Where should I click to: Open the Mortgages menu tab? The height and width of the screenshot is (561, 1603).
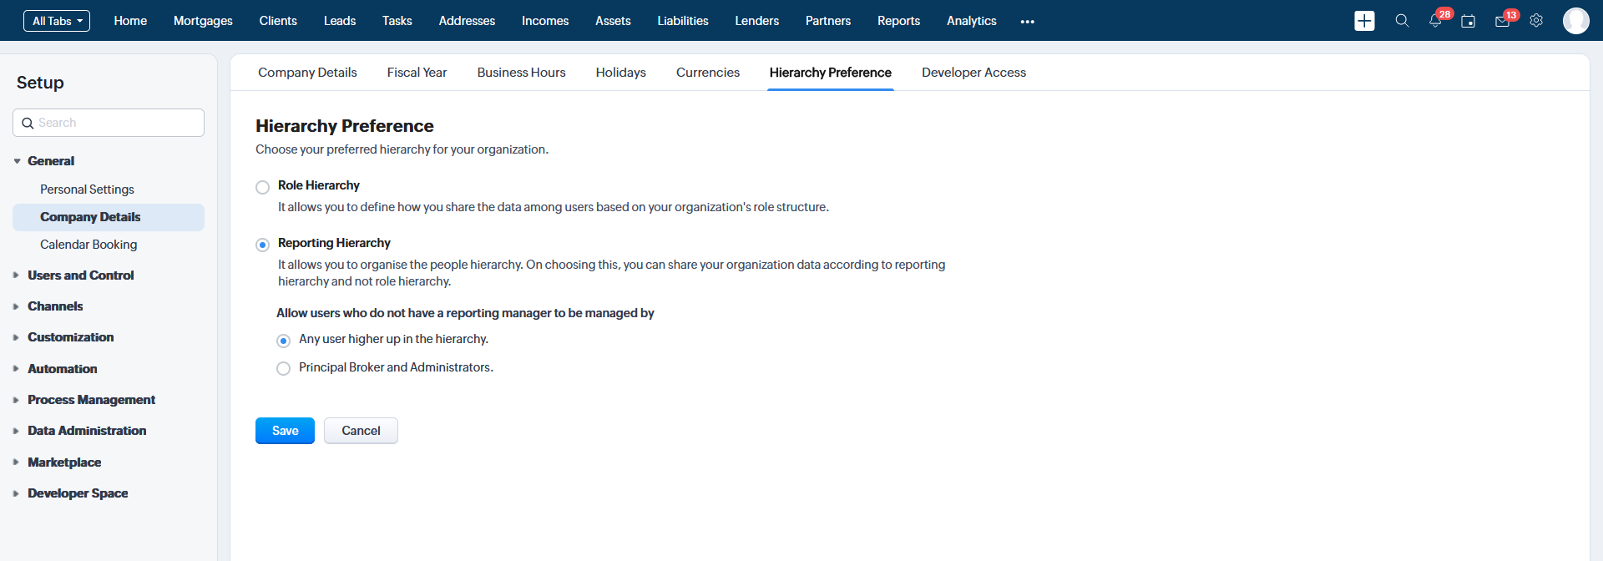(203, 21)
